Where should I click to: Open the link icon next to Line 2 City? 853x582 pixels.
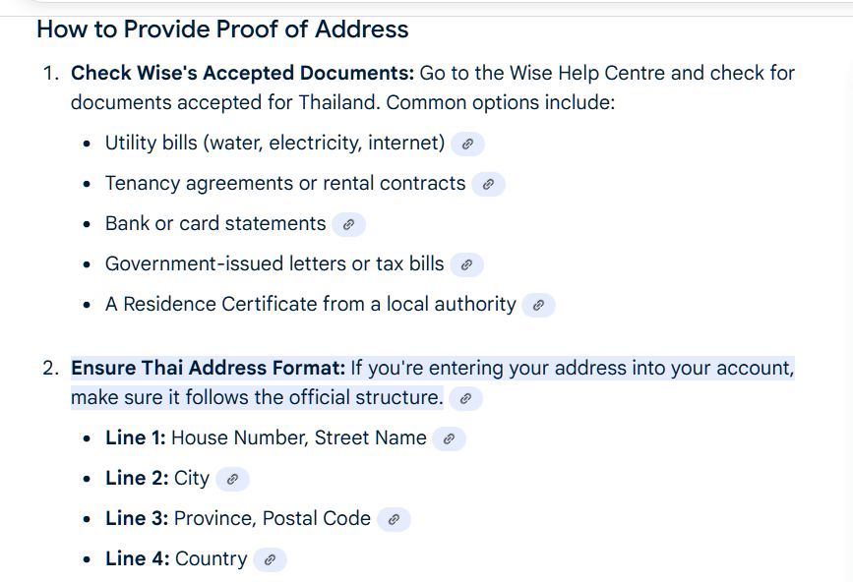pos(232,479)
